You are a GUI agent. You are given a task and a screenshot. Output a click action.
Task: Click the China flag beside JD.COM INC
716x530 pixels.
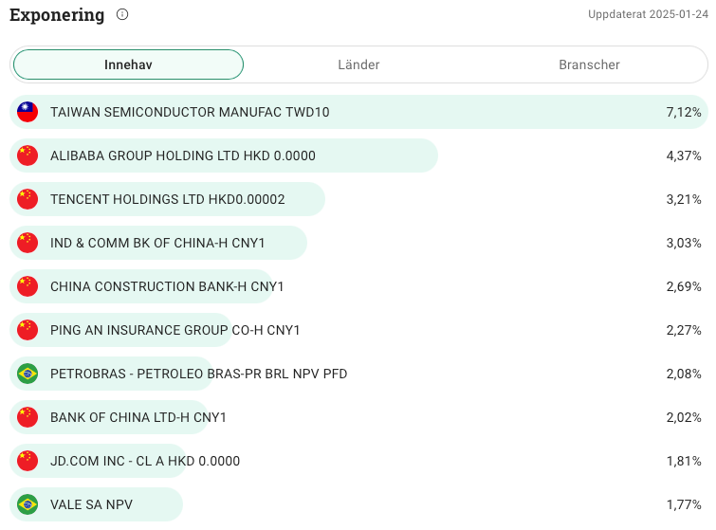28,461
